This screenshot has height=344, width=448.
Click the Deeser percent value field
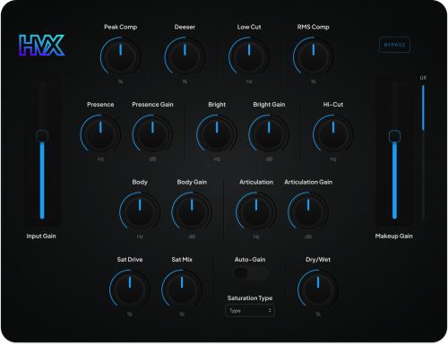[185, 82]
